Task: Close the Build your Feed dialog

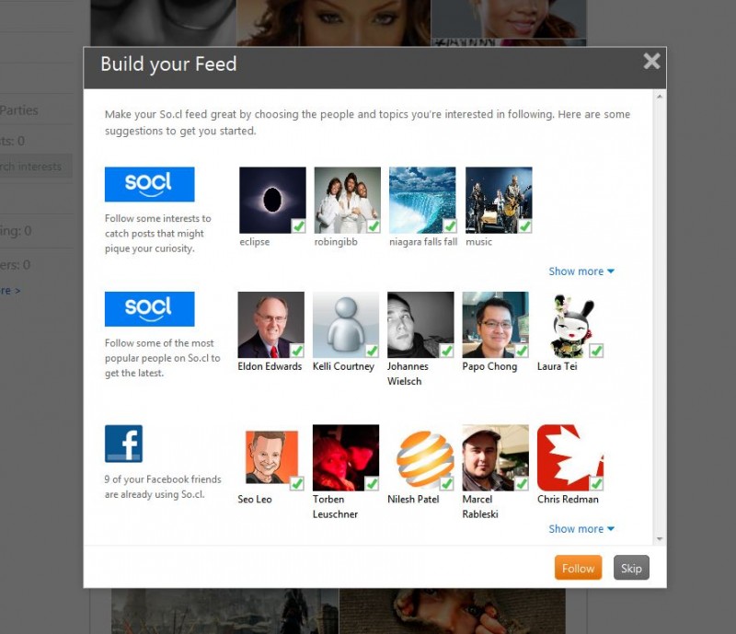Action: pos(651,61)
